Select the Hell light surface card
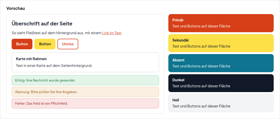The image size is (280, 119). pyautogui.click(x=221, y=103)
